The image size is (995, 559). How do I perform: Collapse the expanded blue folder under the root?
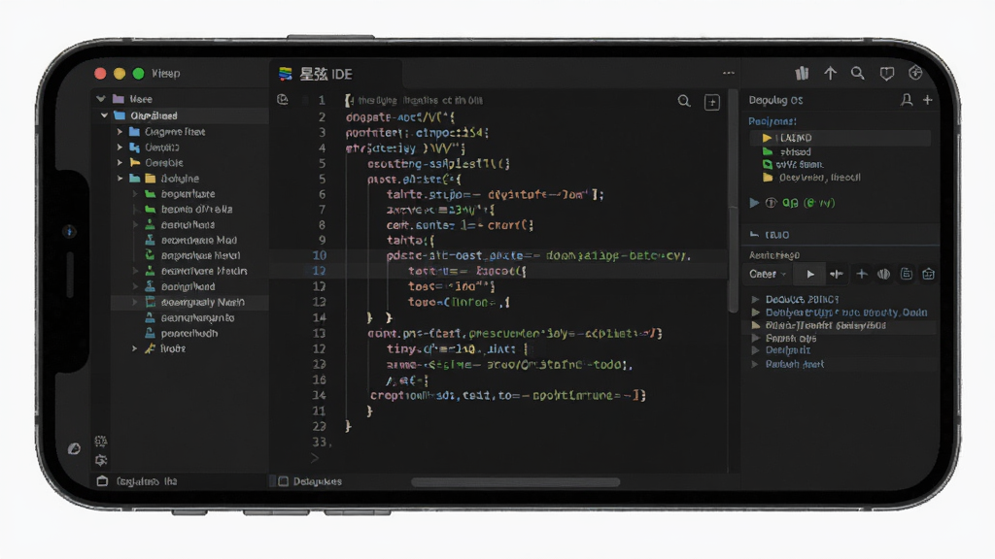pyautogui.click(x=105, y=115)
